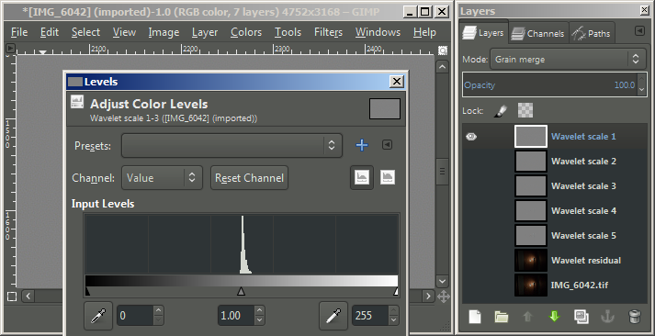
Task: Switch to the Channels tab
Action: [538, 33]
